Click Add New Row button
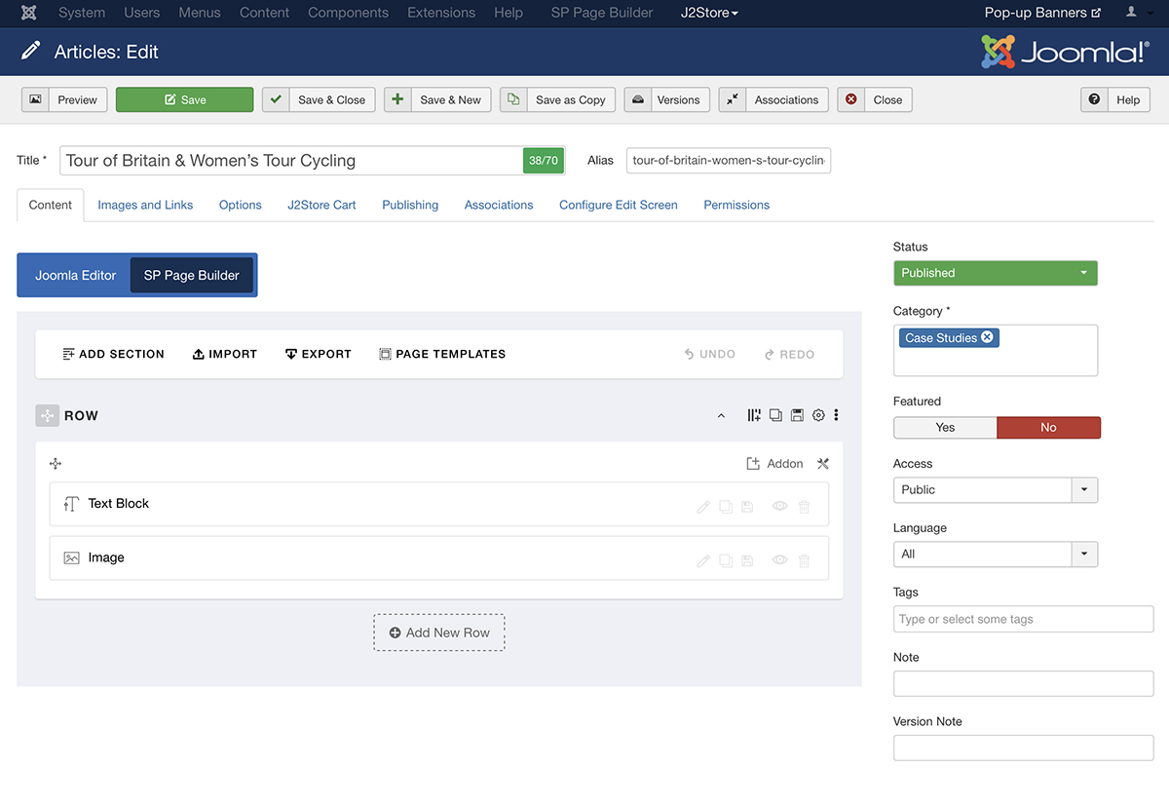The image size is (1169, 807). pyautogui.click(x=439, y=633)
